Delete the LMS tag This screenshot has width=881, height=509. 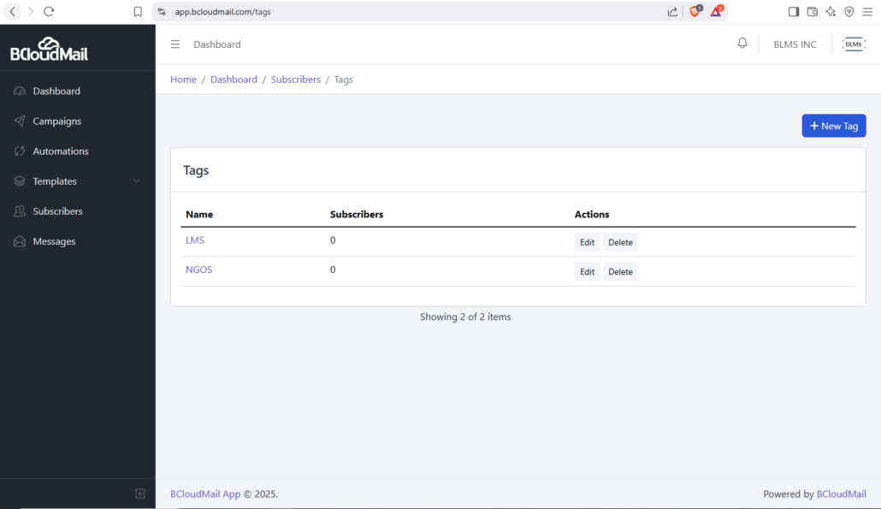coord(620,242)
